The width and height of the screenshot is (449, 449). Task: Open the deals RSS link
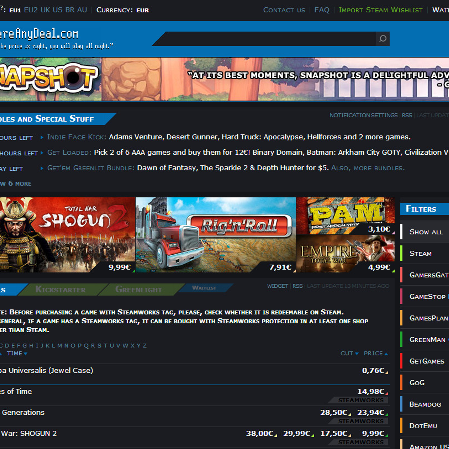[x=297, y=286]
